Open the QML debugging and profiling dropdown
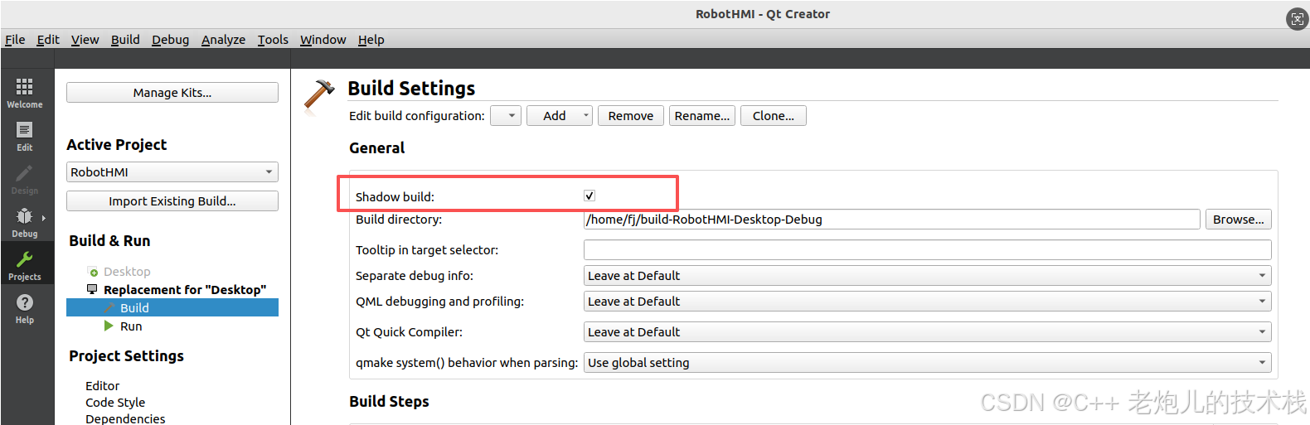The width and height of the screenshot is (1310, 425). pyautogui.click(x=927, y=302)
